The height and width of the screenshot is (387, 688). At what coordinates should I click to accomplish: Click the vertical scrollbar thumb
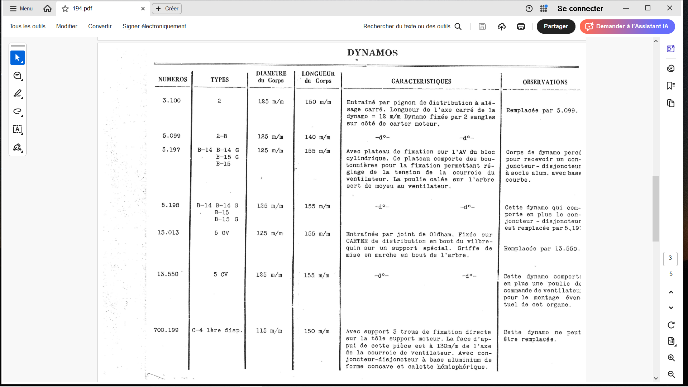[656, 209]
